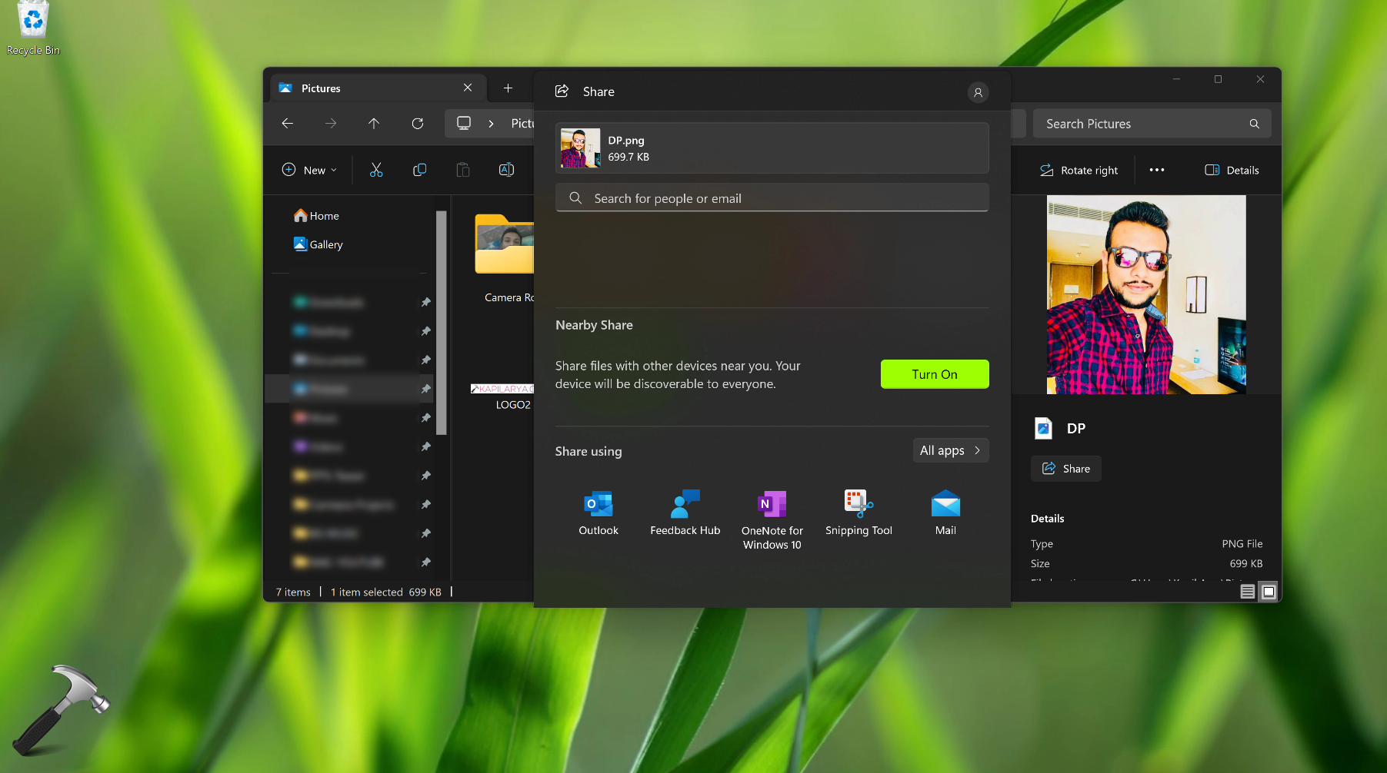
Task: Cut the selected file
Action: coord(376,170)
